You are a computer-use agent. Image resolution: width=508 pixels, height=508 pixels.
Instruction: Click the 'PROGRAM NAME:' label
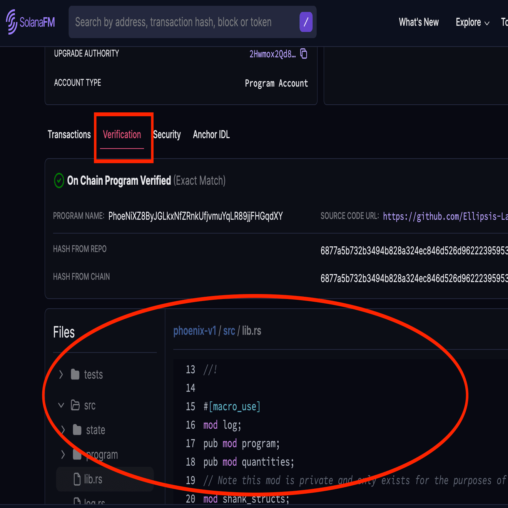[79, 216]
